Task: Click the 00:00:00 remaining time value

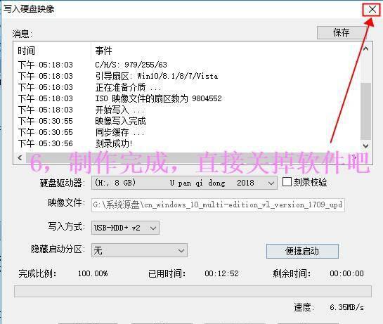Action: click(346, 273)
